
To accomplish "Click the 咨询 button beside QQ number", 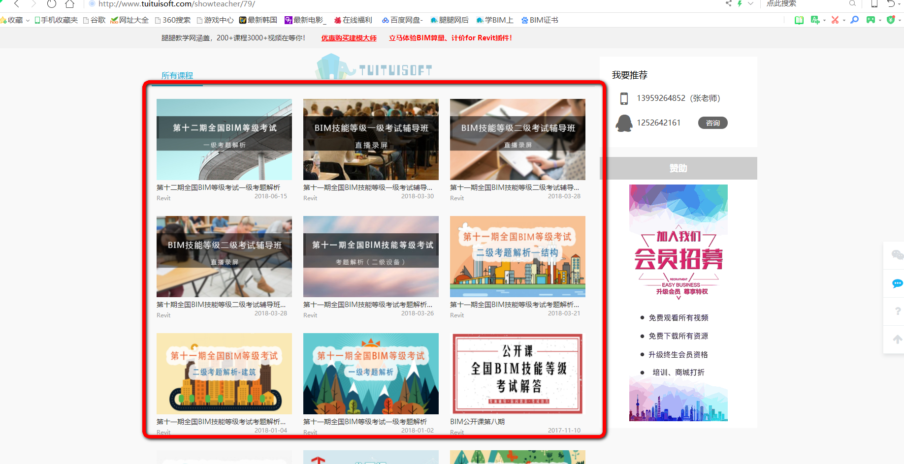I will click(712, 123).
